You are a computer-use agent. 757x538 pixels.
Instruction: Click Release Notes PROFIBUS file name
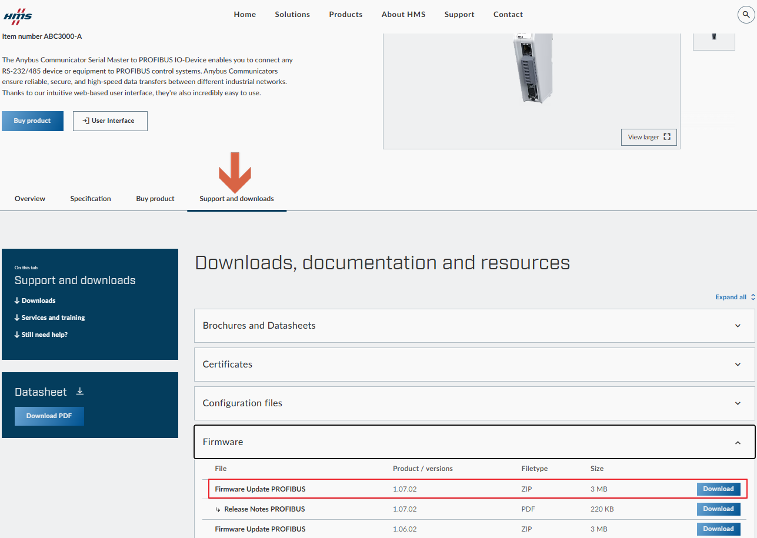264,509
